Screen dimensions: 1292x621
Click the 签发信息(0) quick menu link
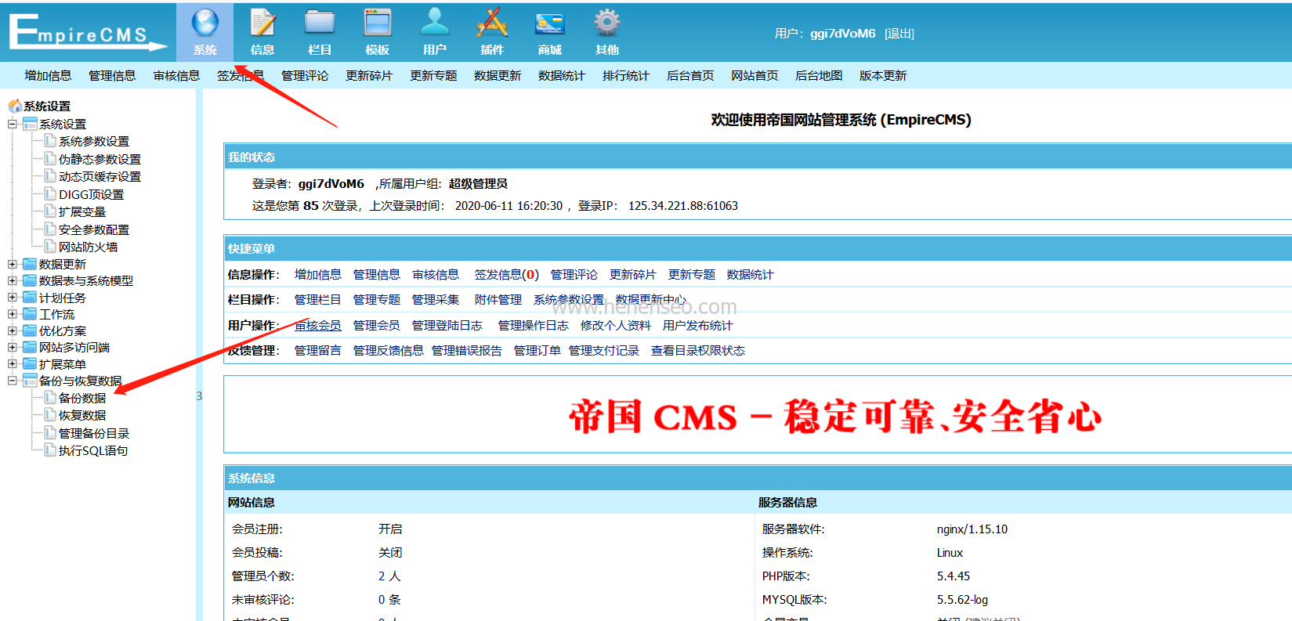click(x=506, y=275)
